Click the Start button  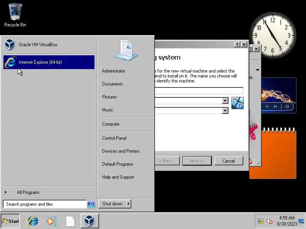(x=10, y=221)
